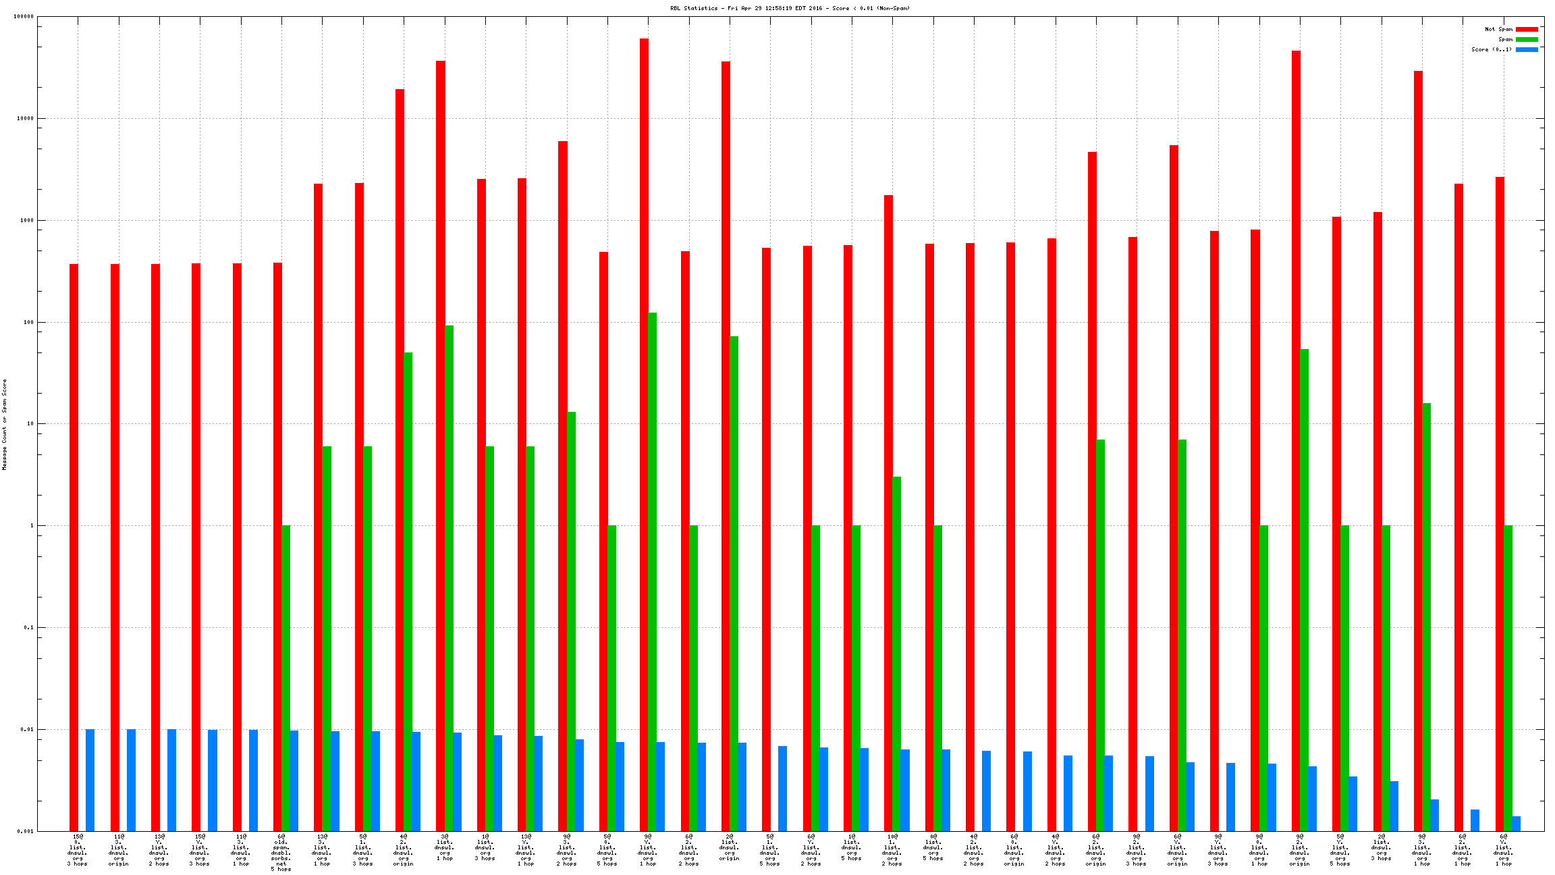Click the green Spam legend swatch
The image size is (1555, 875).
tap(1527, 39)
